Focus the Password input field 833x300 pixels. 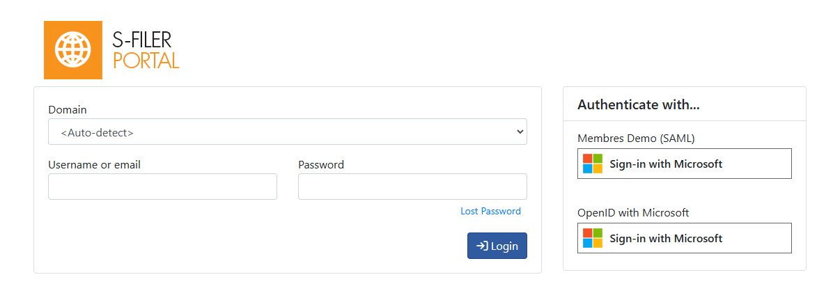(412, 187)
